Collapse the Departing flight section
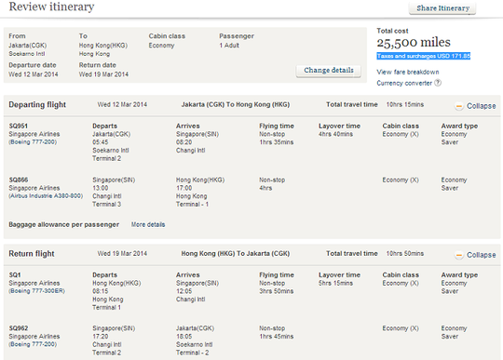The image size is (503, 360). (481, 106)
